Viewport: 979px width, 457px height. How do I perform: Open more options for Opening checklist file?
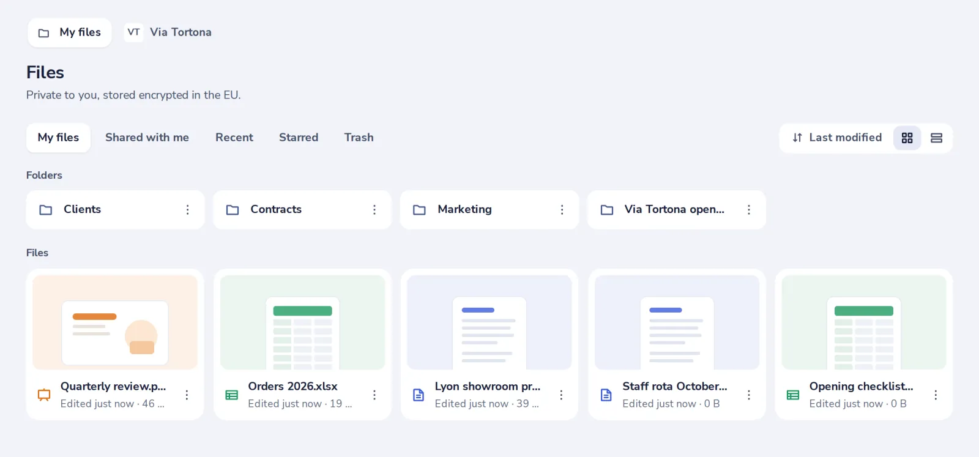pyautogui.click(x=936, y=395)
